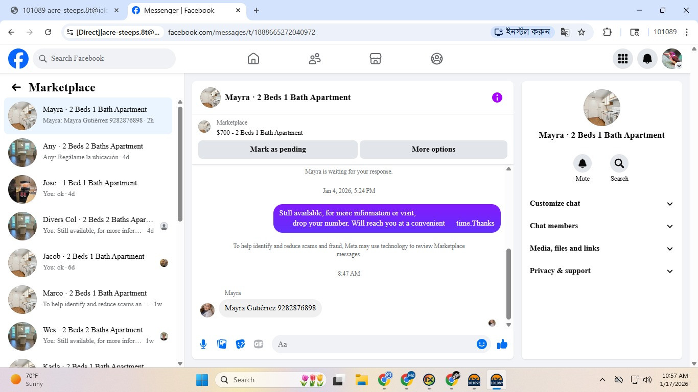
Task: Click the back arrow beside Marketplace
Action: [x=16, y=87]
